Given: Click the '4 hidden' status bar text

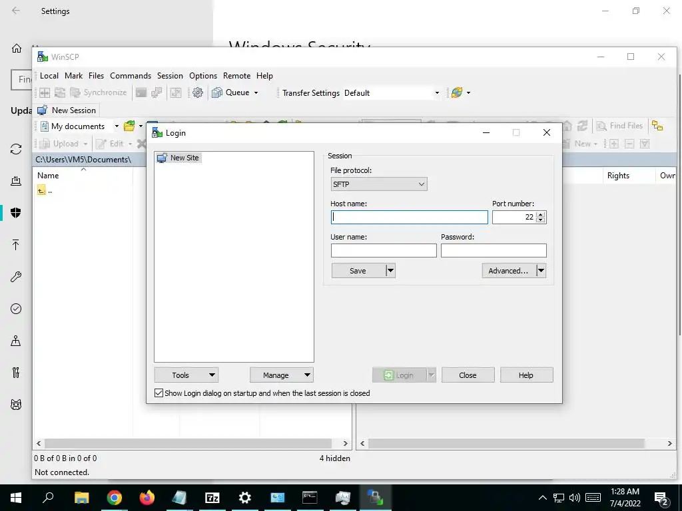Looking at the screenshot, I should 334,458.
